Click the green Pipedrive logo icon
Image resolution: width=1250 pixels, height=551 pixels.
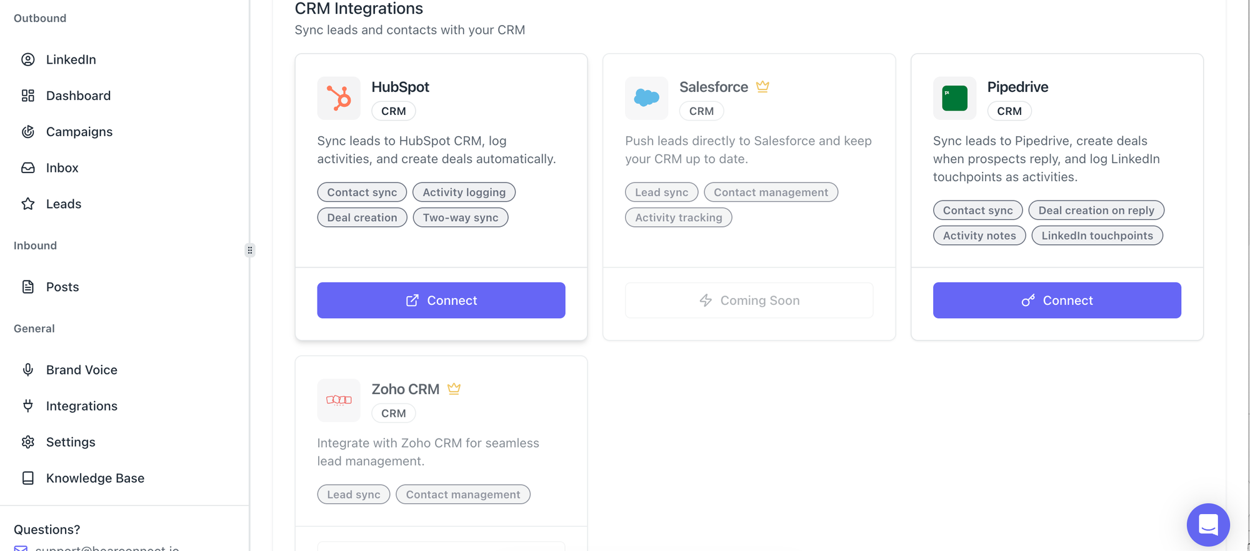click(x=954, y=98)
